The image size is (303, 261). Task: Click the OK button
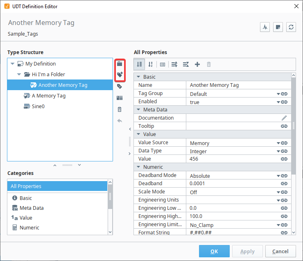pos(214,251)
